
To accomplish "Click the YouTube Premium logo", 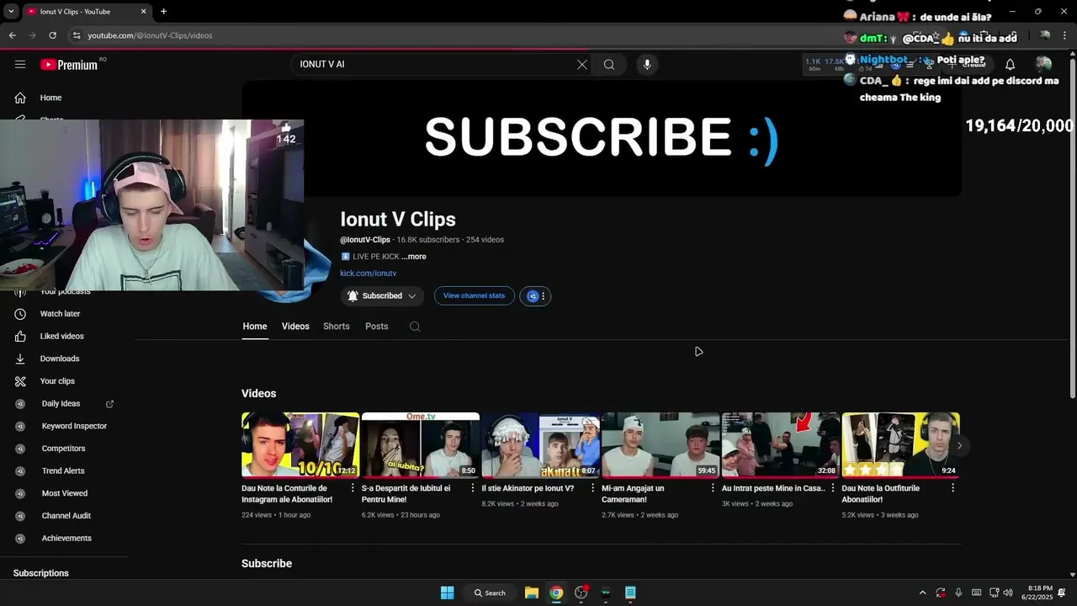I will click(x=69, y=65).
